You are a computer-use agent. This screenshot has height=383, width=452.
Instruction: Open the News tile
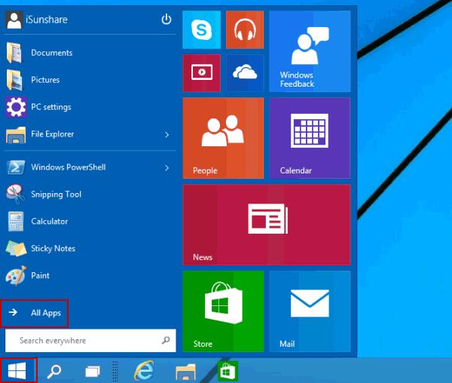coord(267,225)
